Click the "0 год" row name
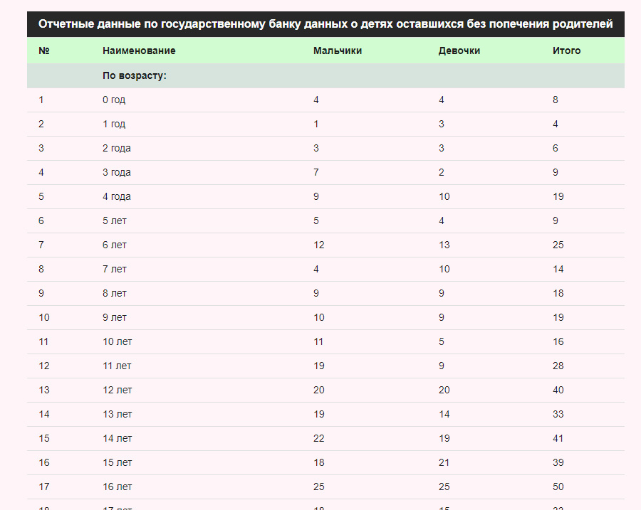This screenshot has width=641, height=510. (114, 100)
